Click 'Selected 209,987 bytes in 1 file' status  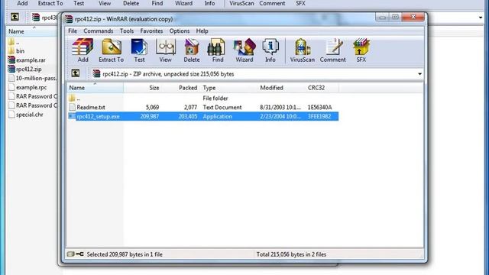point(125,254)
